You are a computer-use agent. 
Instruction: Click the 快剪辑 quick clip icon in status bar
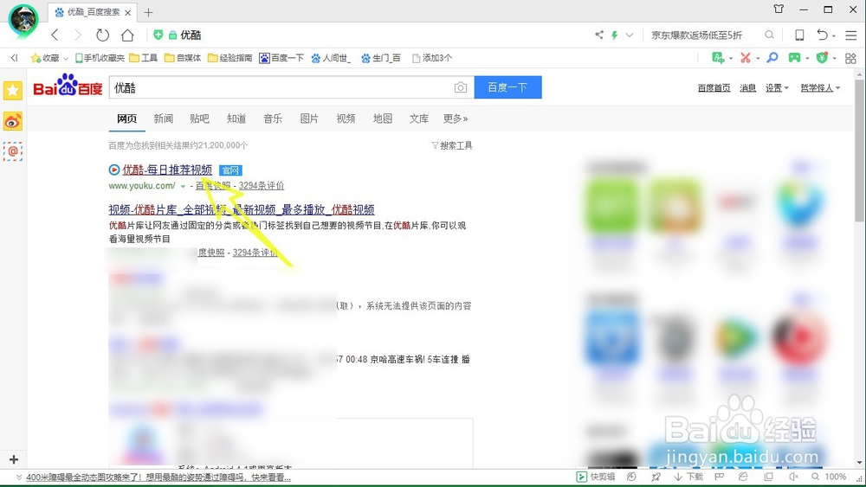(596, 477)
